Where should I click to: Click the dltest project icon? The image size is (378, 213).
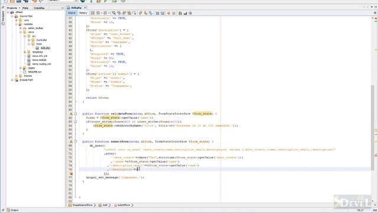pyautogui.click(x=12, y=12)
